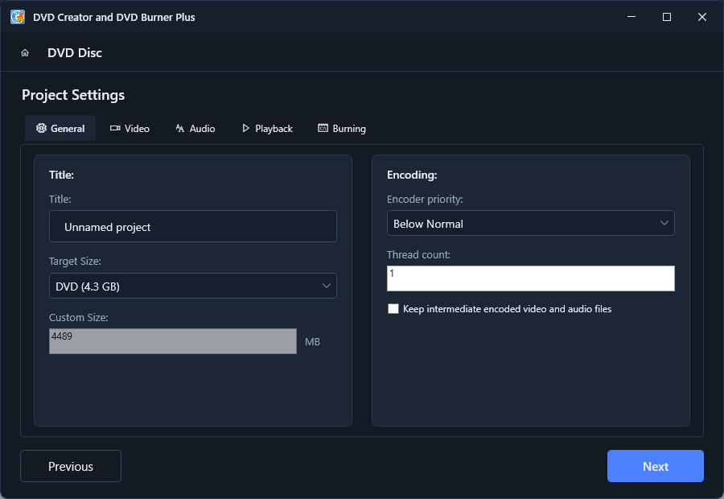
Task: Expand the Encoder priority combo box
Action: pyautogui.click(x=531, y=223)
